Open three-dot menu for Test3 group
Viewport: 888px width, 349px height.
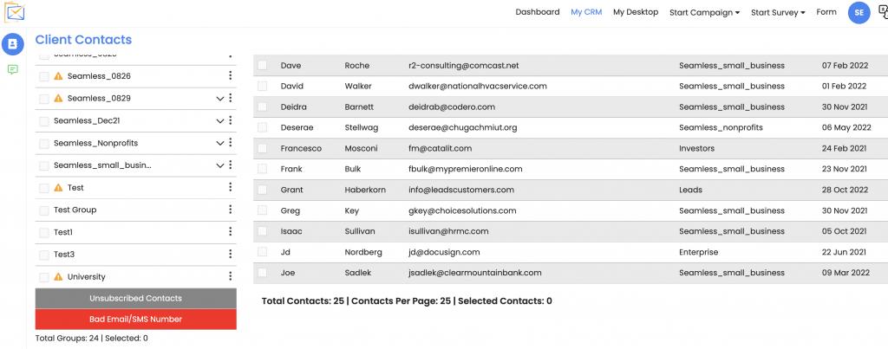pos(230,255)
